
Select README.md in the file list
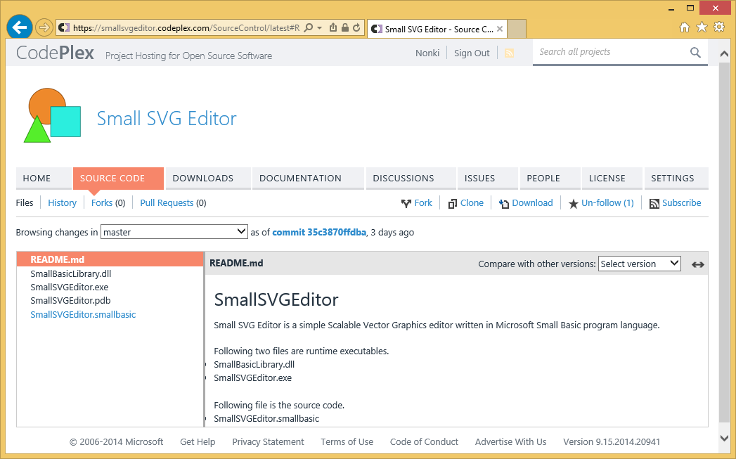click(110, 259)
